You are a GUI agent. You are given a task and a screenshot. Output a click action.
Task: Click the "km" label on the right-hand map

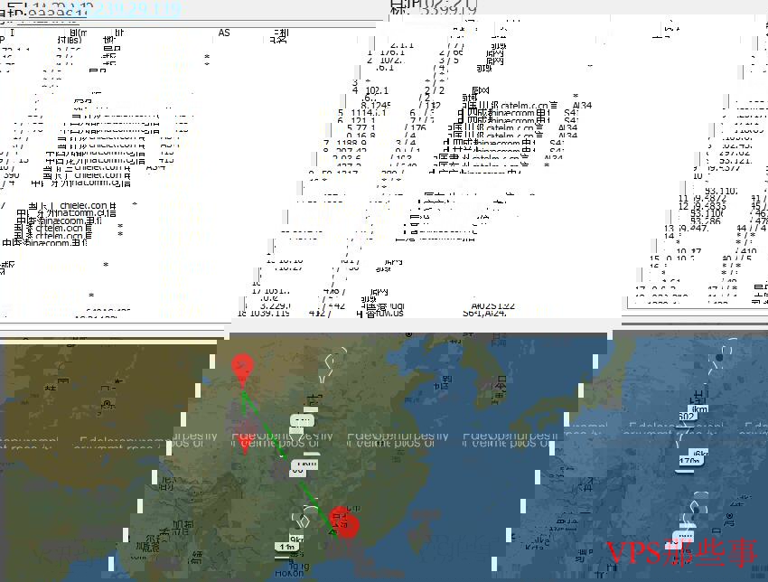(699, 409)
